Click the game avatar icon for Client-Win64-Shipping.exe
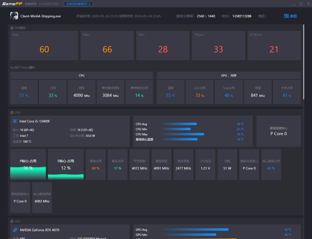 tap(14, 16)
